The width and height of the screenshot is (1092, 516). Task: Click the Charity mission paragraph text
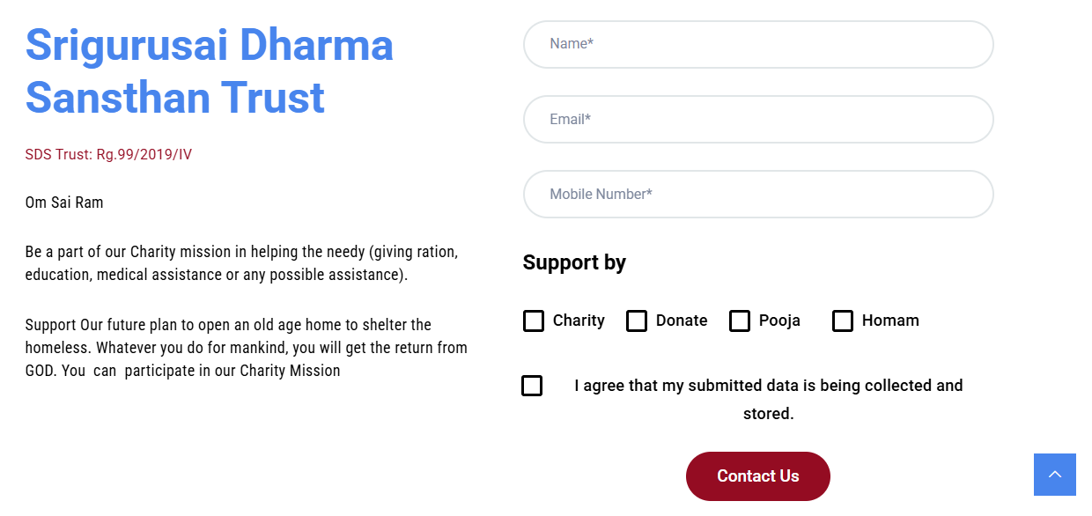[240, 263]
